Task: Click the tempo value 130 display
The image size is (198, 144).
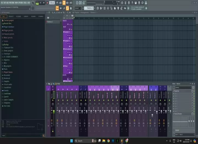Action: point(52,3)
